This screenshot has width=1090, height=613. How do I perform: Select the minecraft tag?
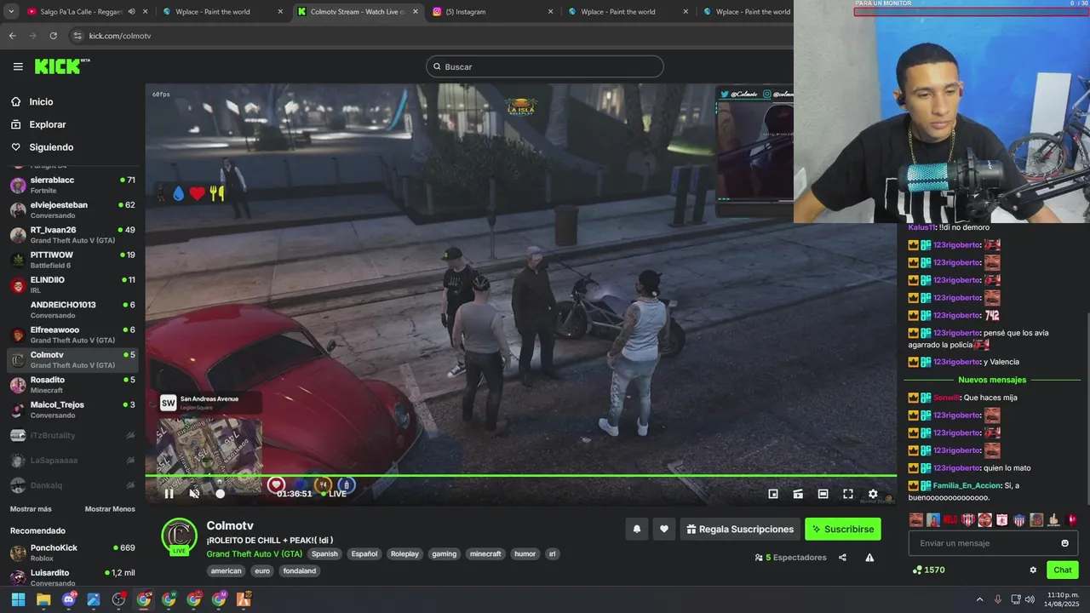pos(485,553)
